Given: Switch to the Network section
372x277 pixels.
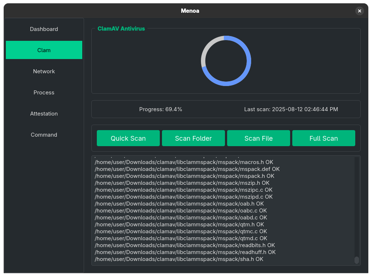Looking at the screenshot, I should point(44,71).
